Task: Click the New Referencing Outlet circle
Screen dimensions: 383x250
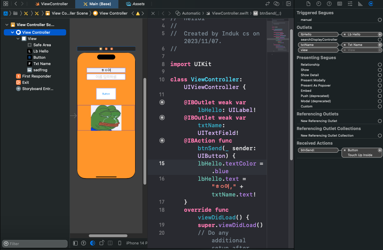Action: pyautogui.click(x=380, y=121)
